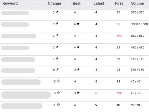
Task: Click red N/A in the 10 / 10 row
Action: click(119, 93)
